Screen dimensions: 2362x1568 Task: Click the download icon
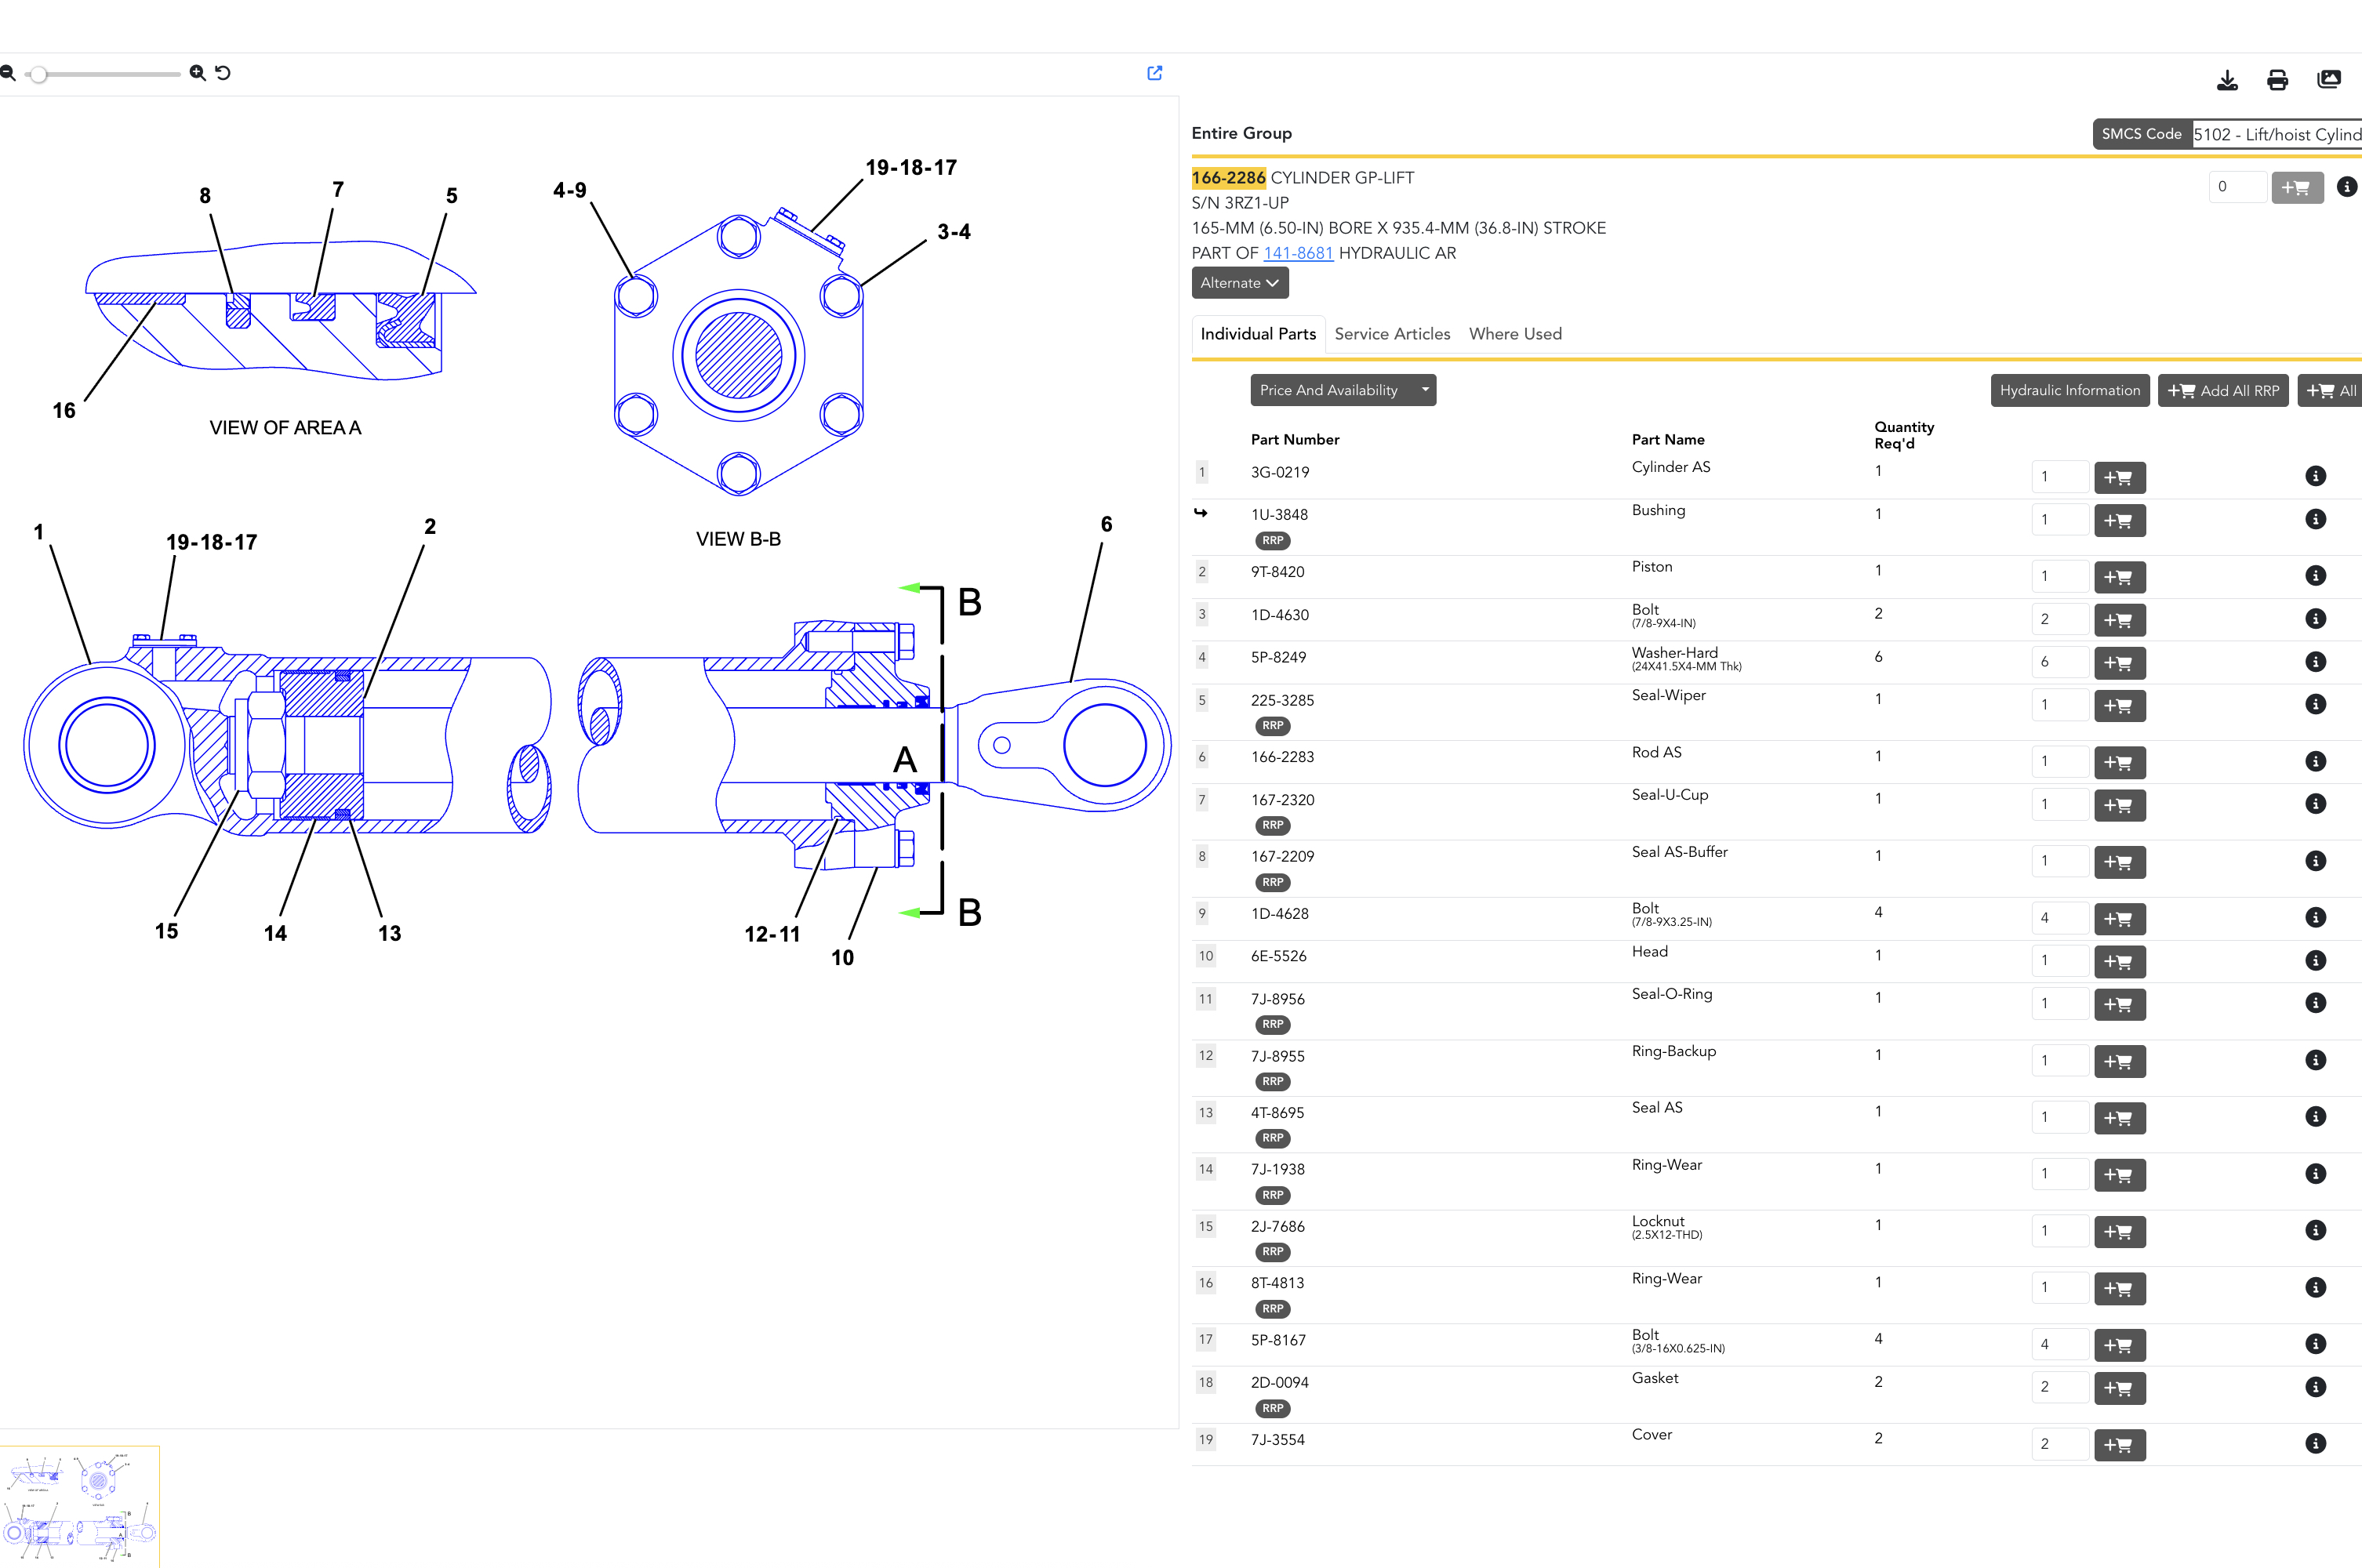point(2226,80)
